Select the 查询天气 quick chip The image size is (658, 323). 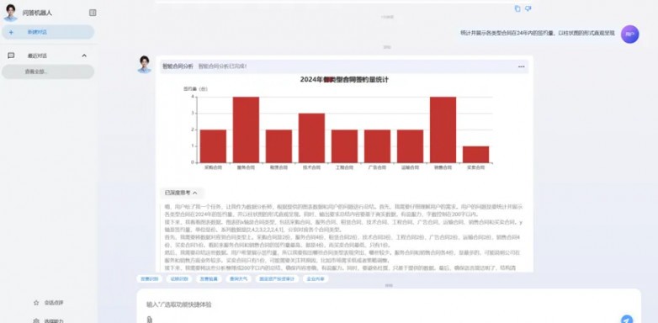[x=239, y=278]
